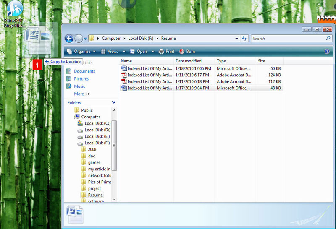Click the Print toolbar button
This screenshot has height=229, width=336.
coord(166,51)
